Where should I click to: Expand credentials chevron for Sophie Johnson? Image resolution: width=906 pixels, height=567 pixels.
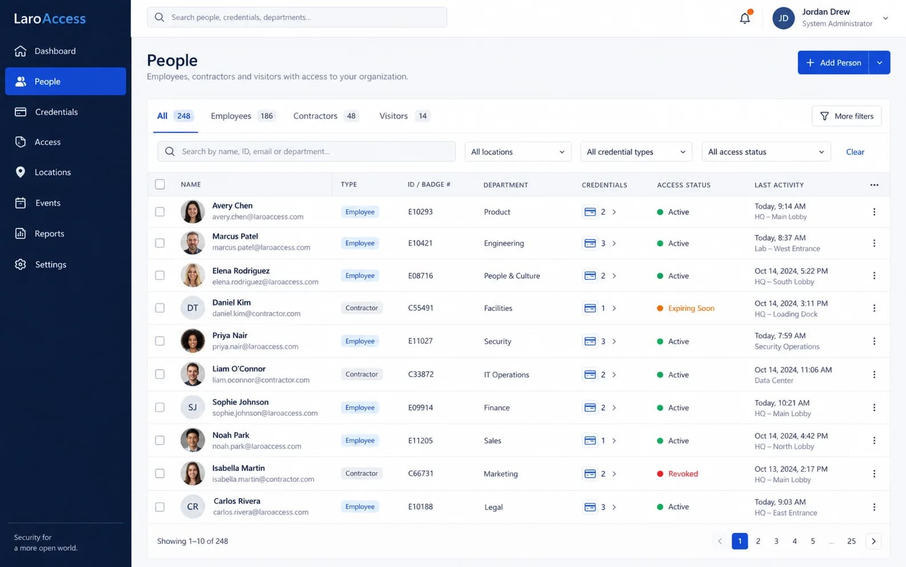(x=614, y=408)
